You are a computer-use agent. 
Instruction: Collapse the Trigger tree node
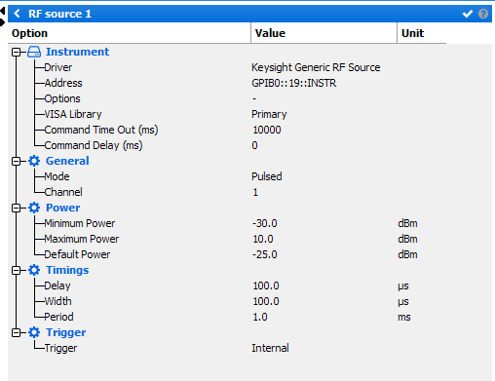click(16, 332)
